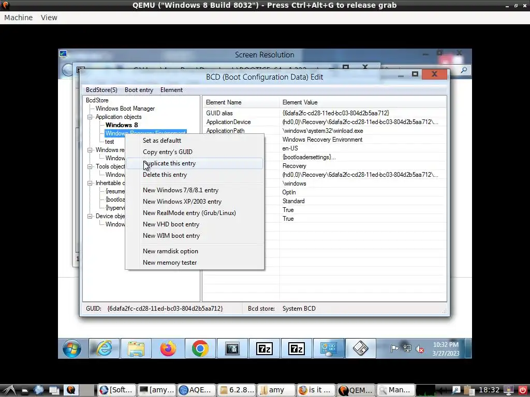This screenshot has width=530, height=397.
Task: Switch to host taskbar item 6.2.8...
Action: (237, 390)
